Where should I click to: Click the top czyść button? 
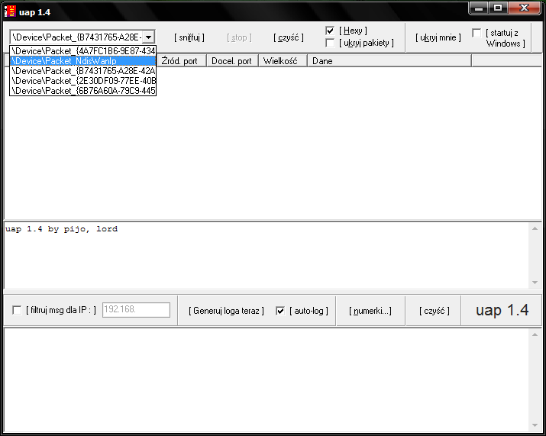(x=288, y=37)
